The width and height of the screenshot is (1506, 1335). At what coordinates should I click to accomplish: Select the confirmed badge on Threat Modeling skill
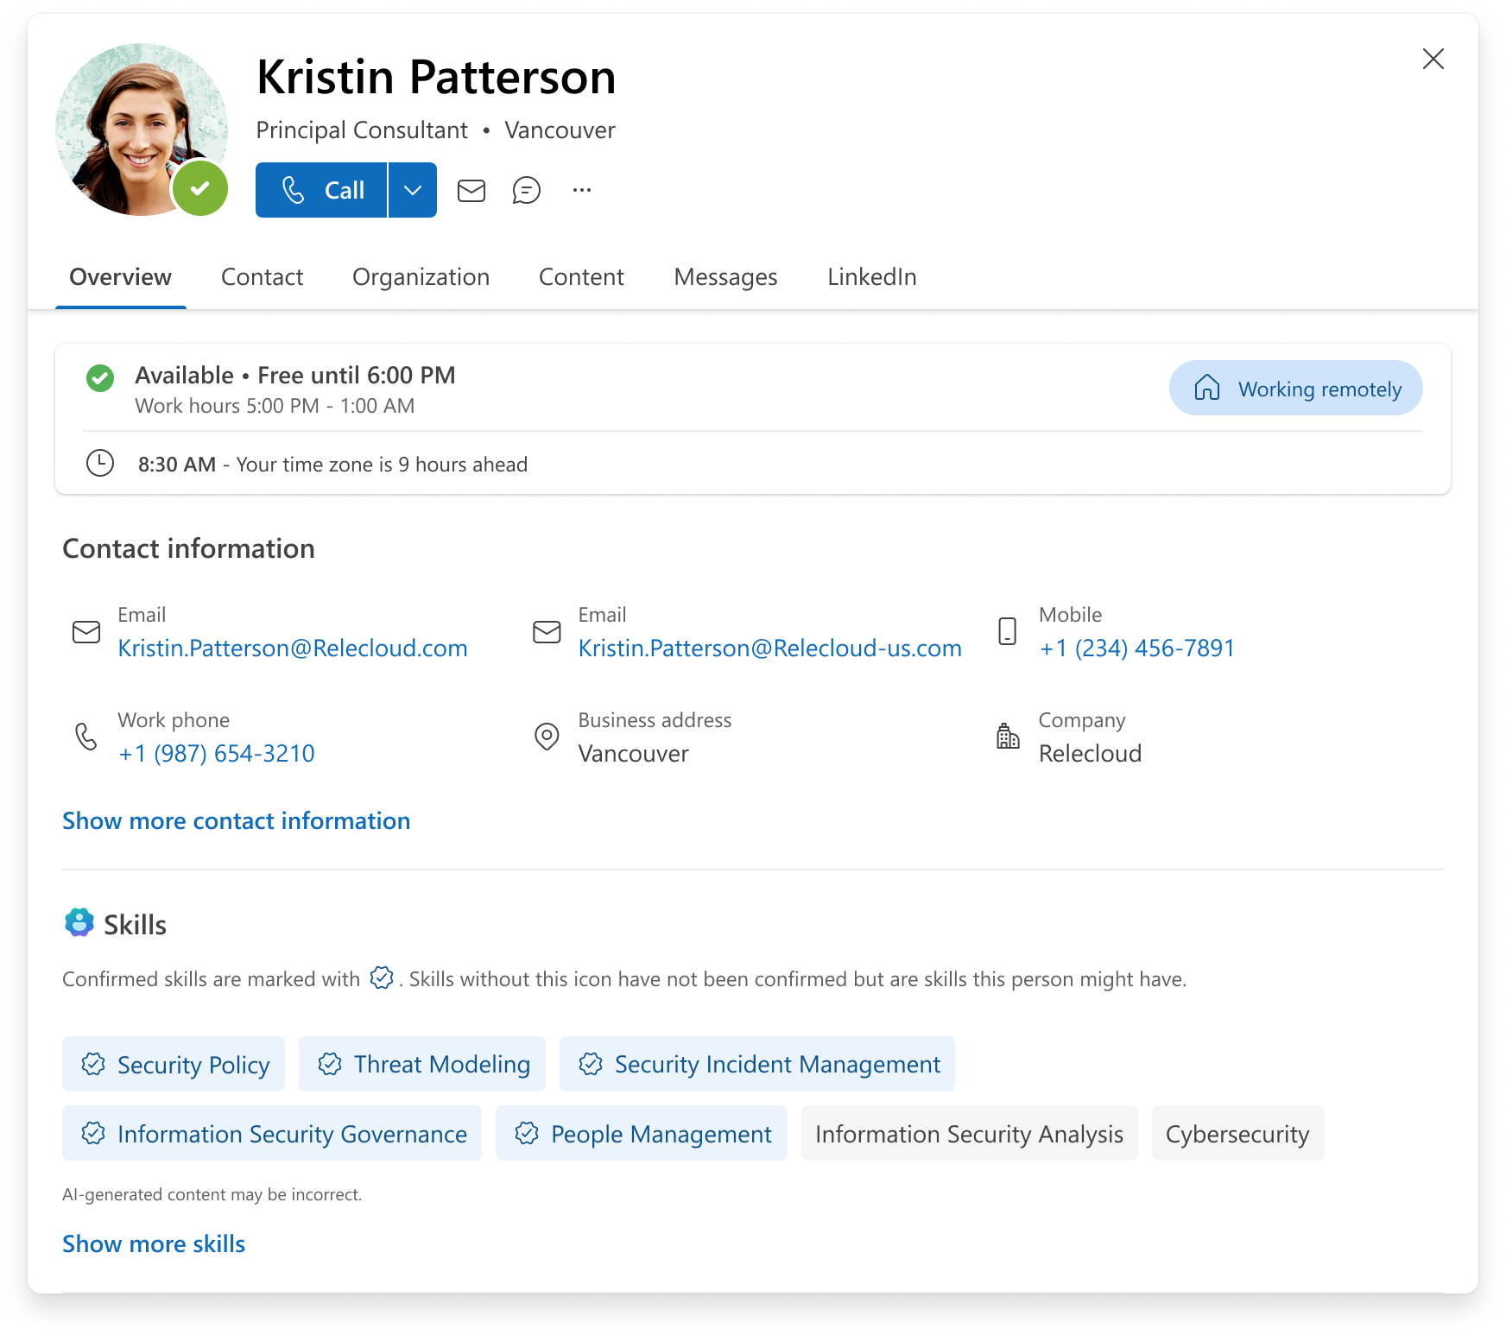point(330,1064)
